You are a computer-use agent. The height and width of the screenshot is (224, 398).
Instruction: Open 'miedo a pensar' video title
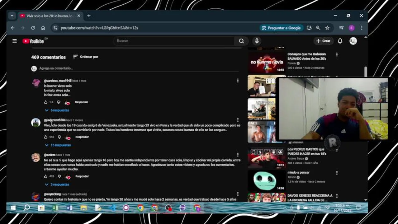pos(298,172)
